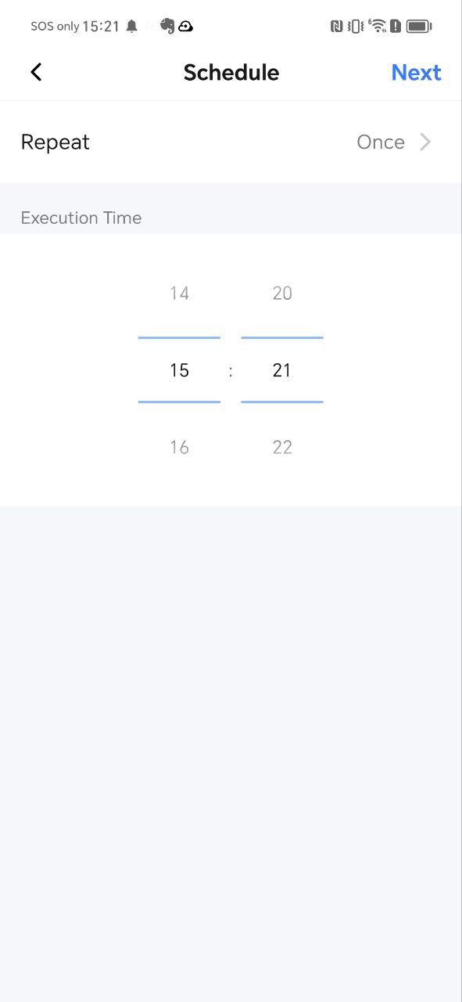Tap the chevron beside Once
This screenshot has width=462, height=1002.
pyautogui.click(x=426, y=142)
